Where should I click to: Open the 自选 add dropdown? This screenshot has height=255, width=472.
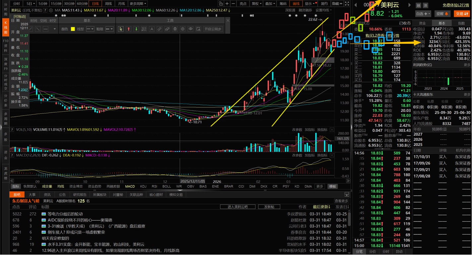click(423, 14)
